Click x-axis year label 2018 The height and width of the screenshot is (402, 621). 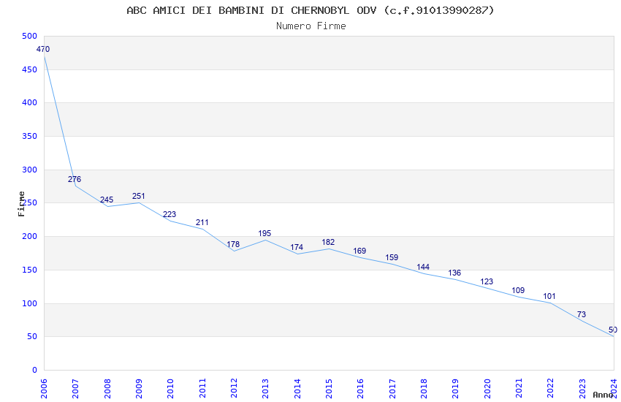[x=424, y=389]
